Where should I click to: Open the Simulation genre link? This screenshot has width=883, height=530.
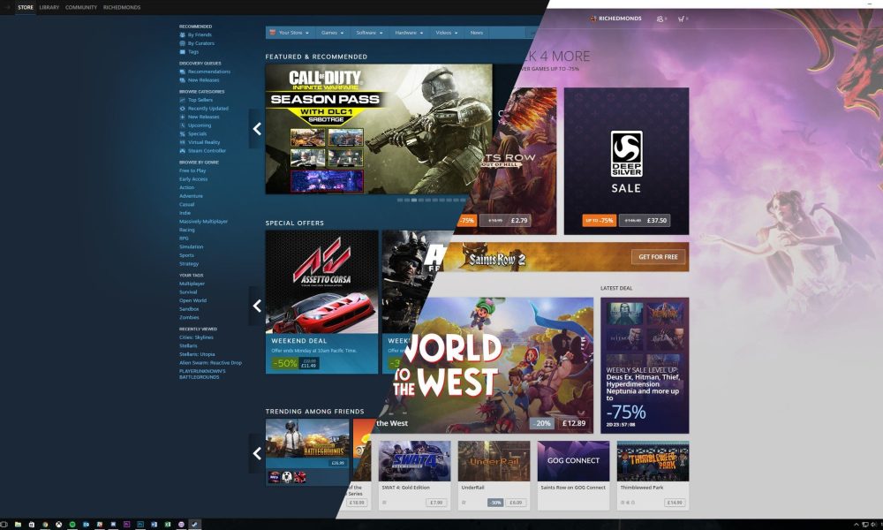point(191,246)
